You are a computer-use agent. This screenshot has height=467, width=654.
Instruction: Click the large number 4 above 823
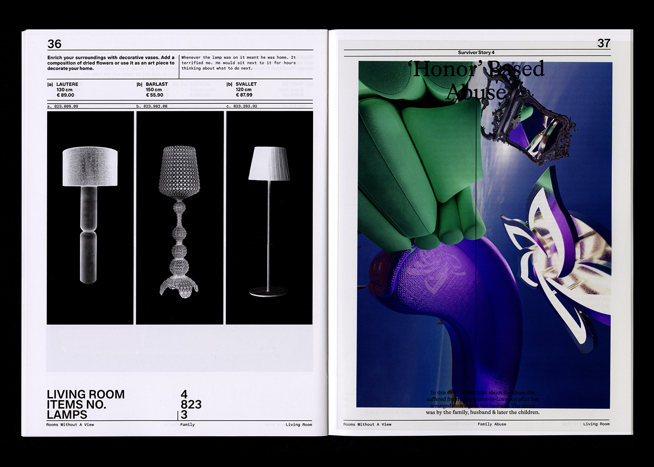click(x=184, y=395)
